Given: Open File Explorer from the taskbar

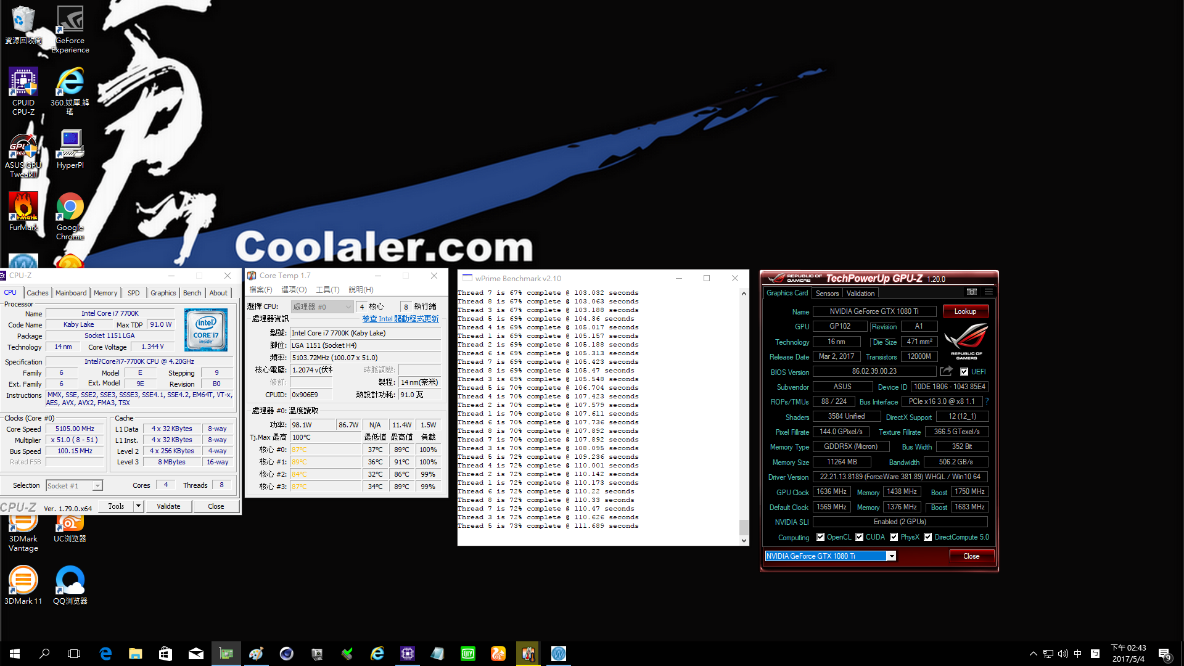Looking at the screenshot, I should pyautogui.click(x=136, y=654).
